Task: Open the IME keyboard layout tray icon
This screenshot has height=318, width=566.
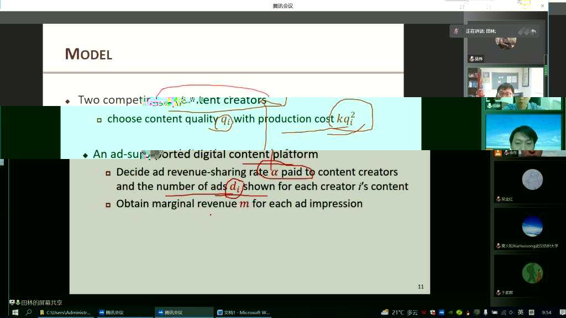Action: pyautogui.click(x=531, y=312)
